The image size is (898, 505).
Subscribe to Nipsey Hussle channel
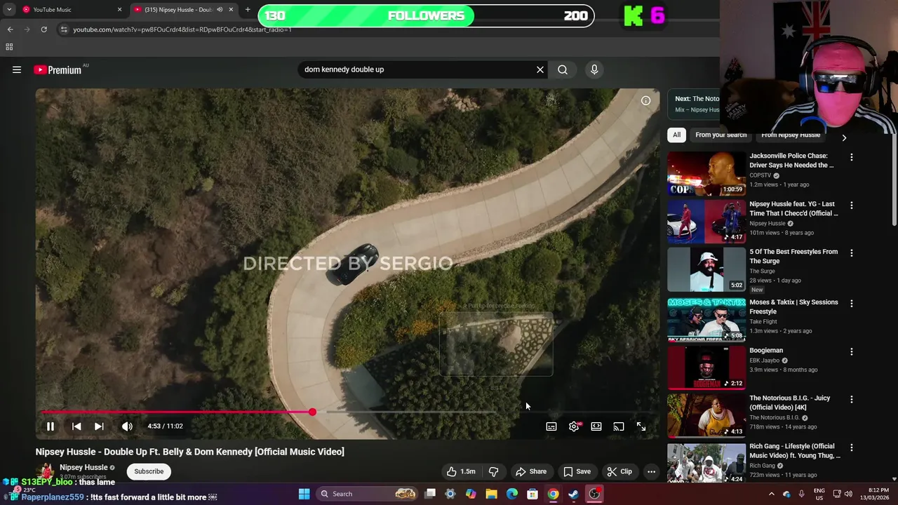pyautogui.click(x=149, y=471)
